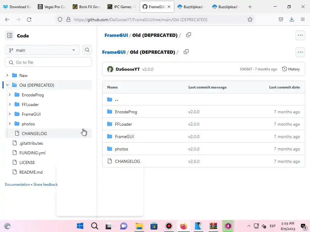Switch to Download Ba... tab
Screen dimensions: 310x232
click(x=17, y=7)
